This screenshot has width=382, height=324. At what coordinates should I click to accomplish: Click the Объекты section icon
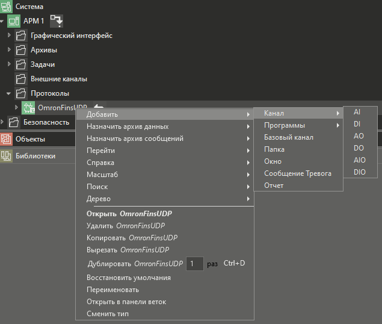[x=6, y=139]
